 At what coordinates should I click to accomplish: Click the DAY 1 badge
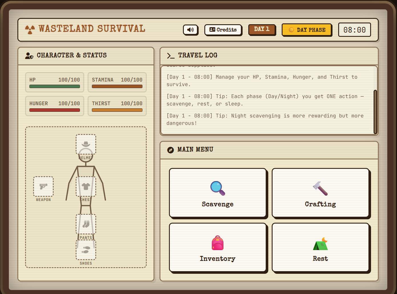coord(262,29)
